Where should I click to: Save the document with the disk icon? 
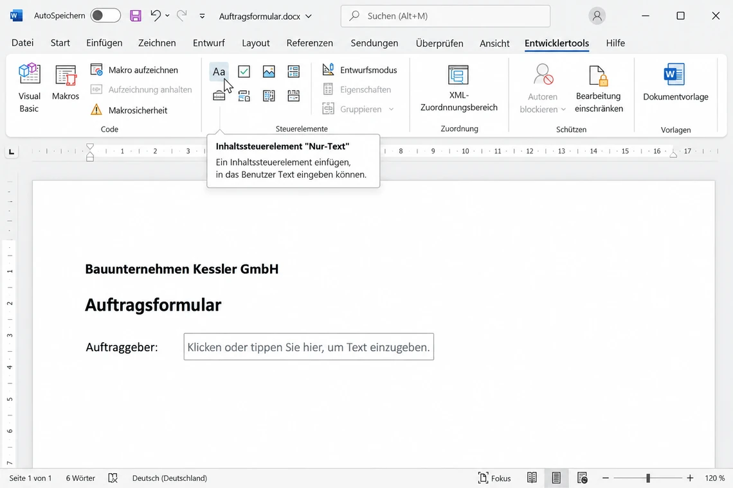point(136,16)
